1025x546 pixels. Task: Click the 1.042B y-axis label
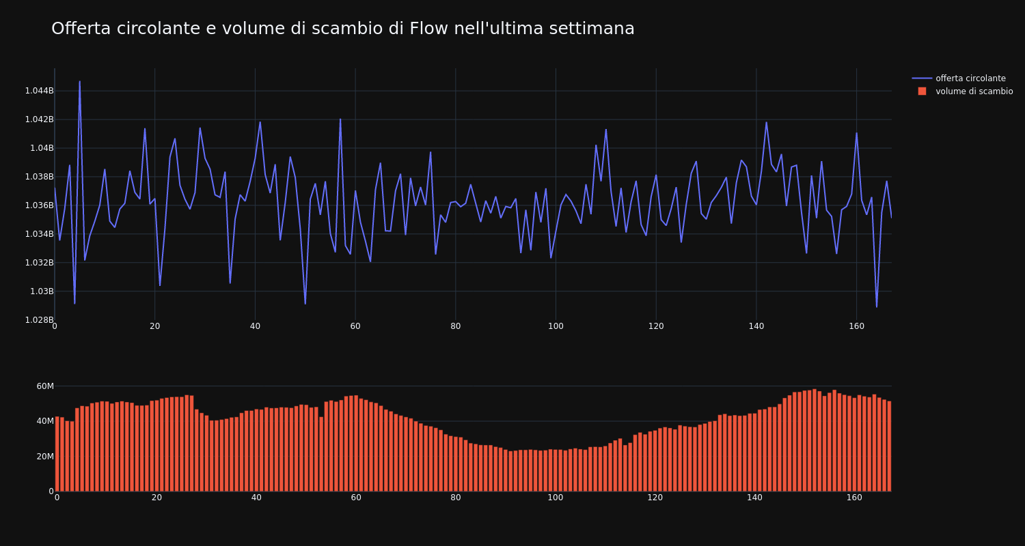click(x=39, y=119)
